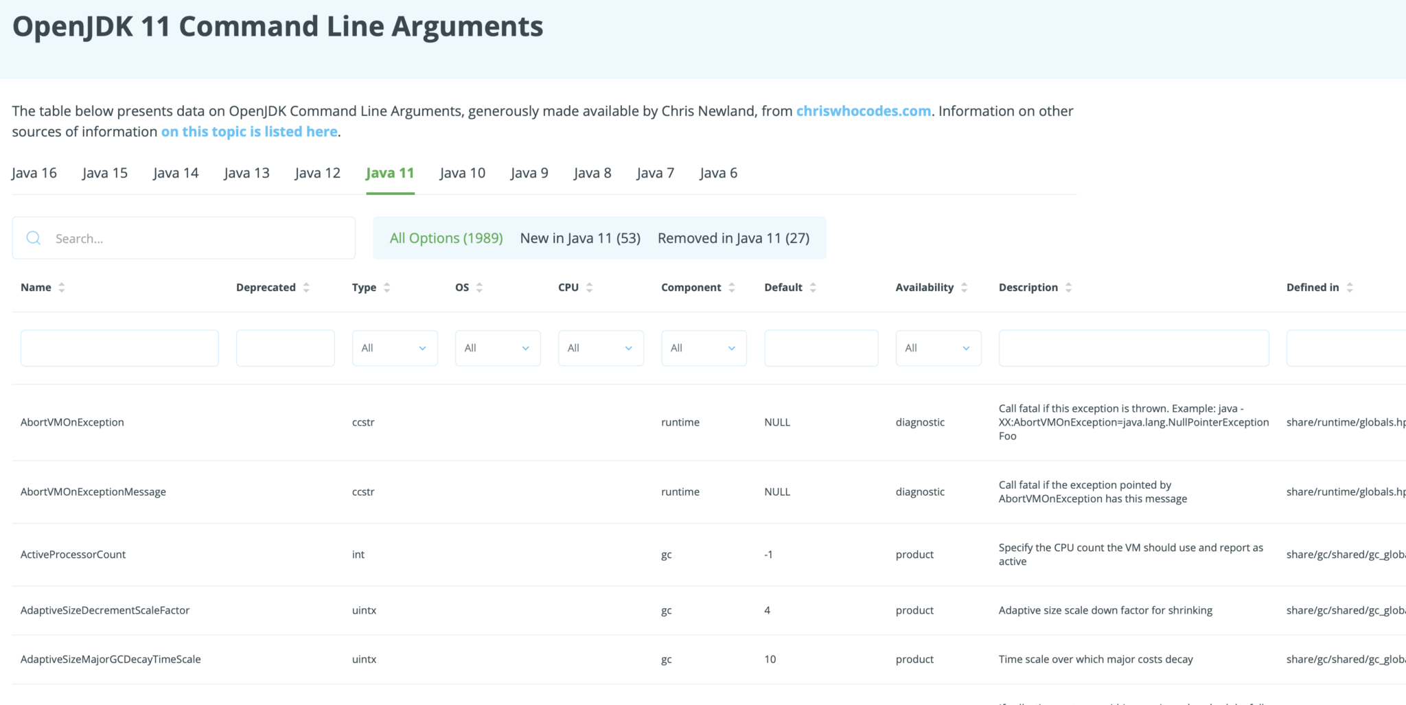This screenshot has width=1406, height=705.
Task: Sort by CPU column arrows
Action: [x=590, y=288]
